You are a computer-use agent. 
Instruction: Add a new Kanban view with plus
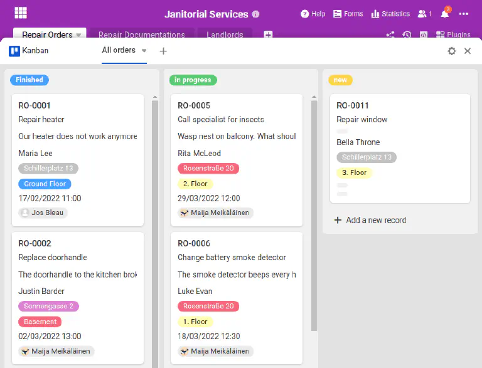pos(163,51)
